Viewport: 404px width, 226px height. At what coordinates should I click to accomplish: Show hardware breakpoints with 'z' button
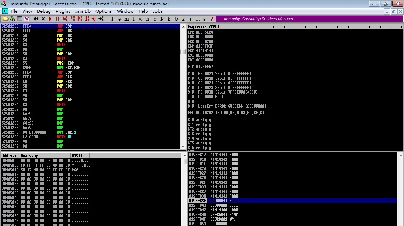[x=183, y=19]
